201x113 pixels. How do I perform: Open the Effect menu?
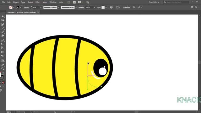click(38, 2)
